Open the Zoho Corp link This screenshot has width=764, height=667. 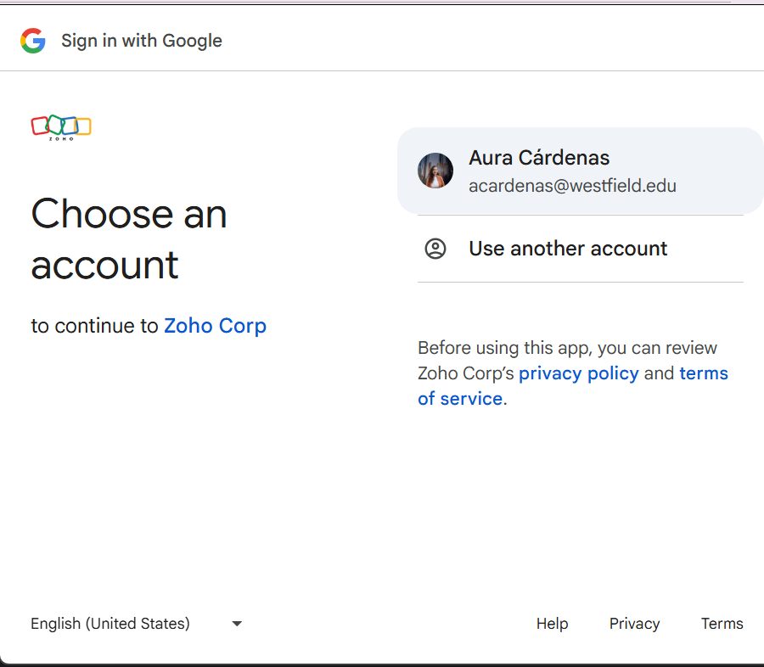pos(215,326)
